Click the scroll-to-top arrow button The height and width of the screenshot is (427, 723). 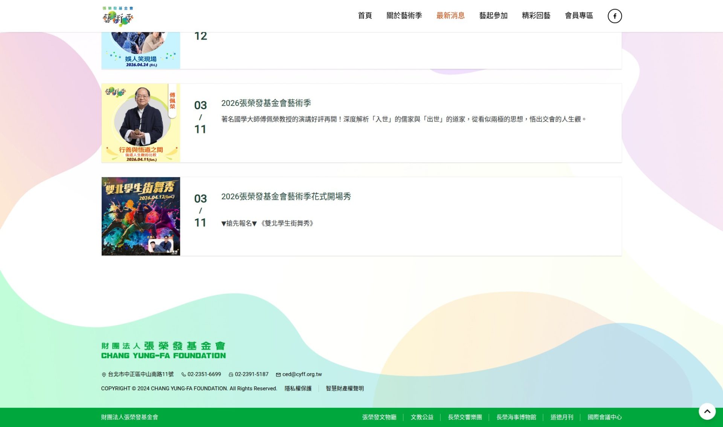pyautogui.click(x=707, y=411)
